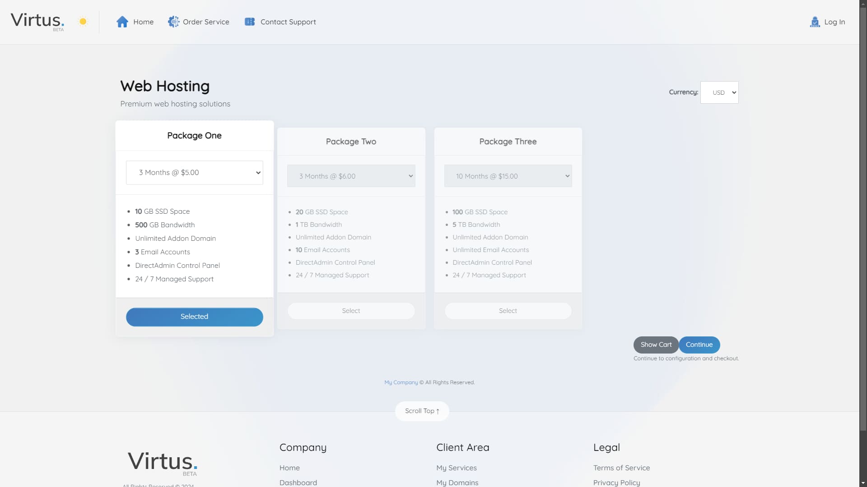This screenshot has width=867, height=487.
Task: Click the Virtus logo in header
Action: [37, 21]
